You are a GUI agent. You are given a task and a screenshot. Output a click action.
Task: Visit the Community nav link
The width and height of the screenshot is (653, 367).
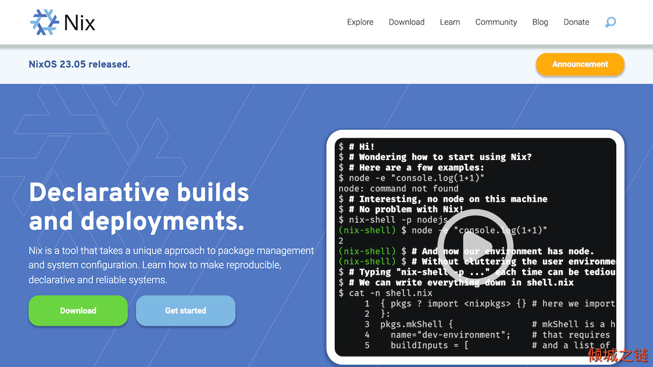496,22
